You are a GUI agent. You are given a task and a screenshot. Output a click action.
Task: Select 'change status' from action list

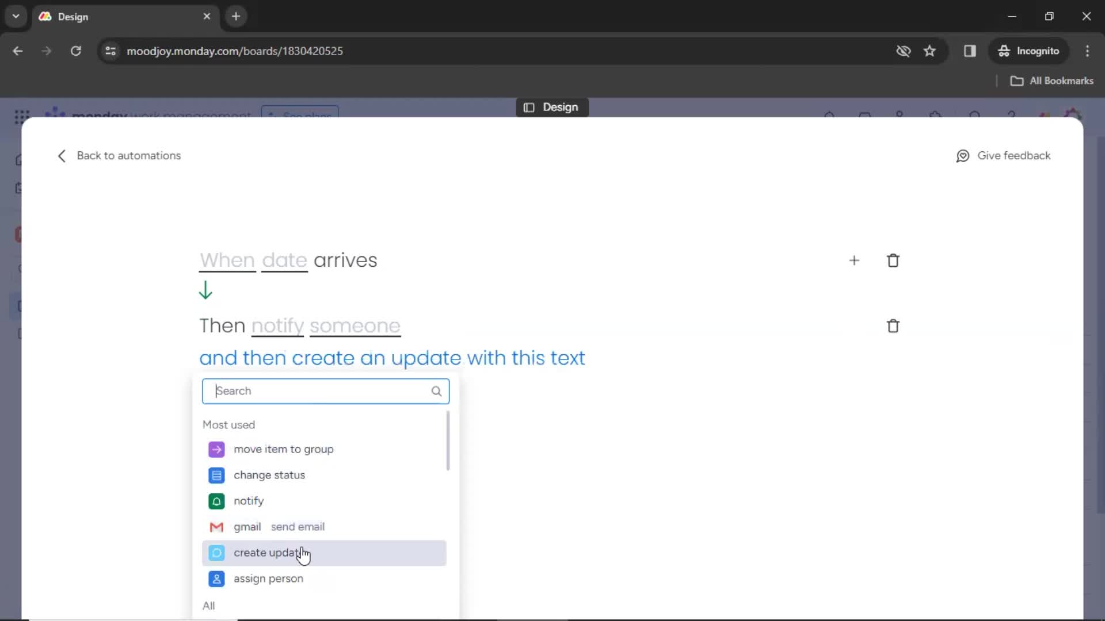tap(269, 474)
